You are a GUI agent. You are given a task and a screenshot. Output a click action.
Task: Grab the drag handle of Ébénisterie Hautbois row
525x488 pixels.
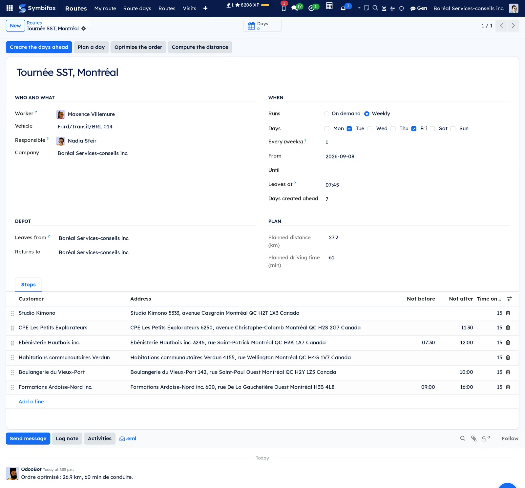(12, 343)
